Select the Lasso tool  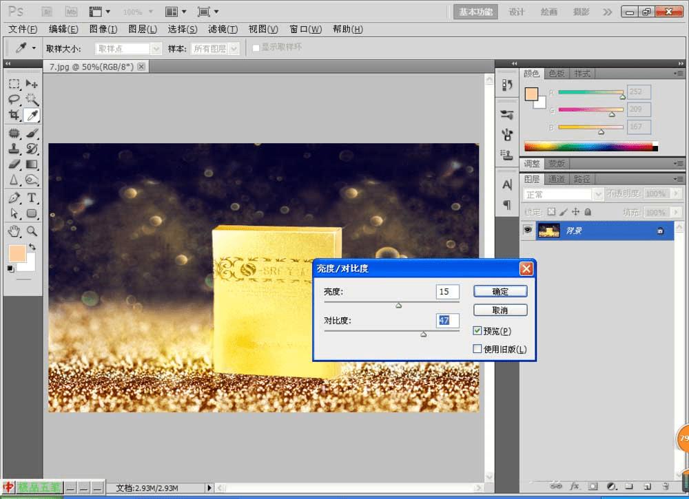(x=14, y=100)
